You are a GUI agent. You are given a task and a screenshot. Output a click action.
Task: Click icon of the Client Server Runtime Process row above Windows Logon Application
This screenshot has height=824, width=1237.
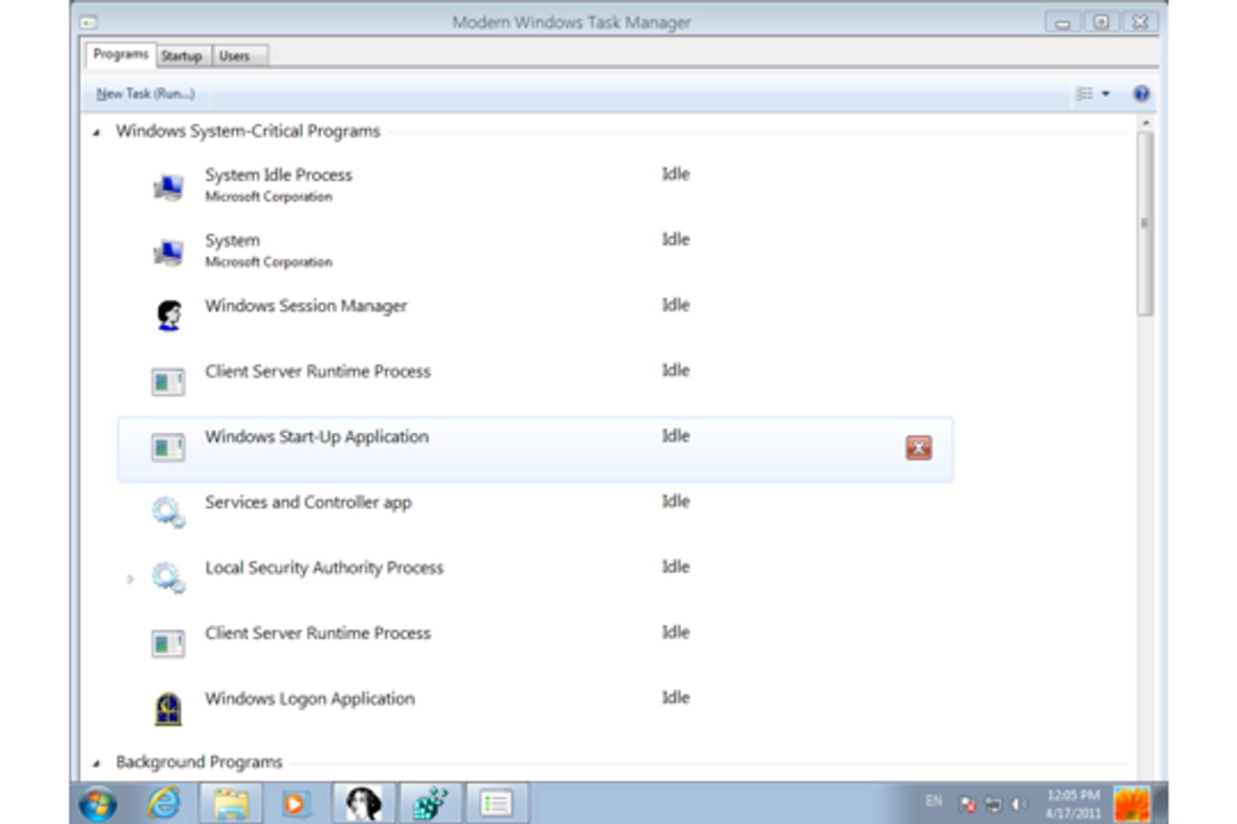168,643
